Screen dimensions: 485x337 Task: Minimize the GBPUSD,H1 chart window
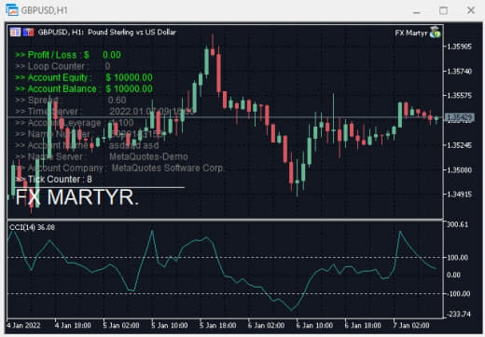[x=417, y=12]
